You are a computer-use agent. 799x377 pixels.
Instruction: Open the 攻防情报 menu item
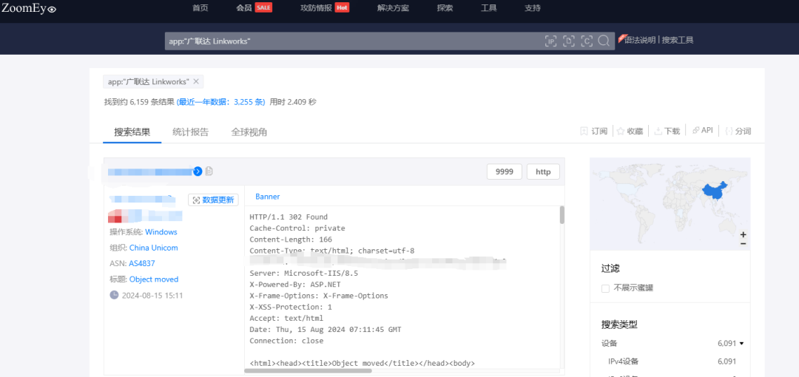[316, 8]
